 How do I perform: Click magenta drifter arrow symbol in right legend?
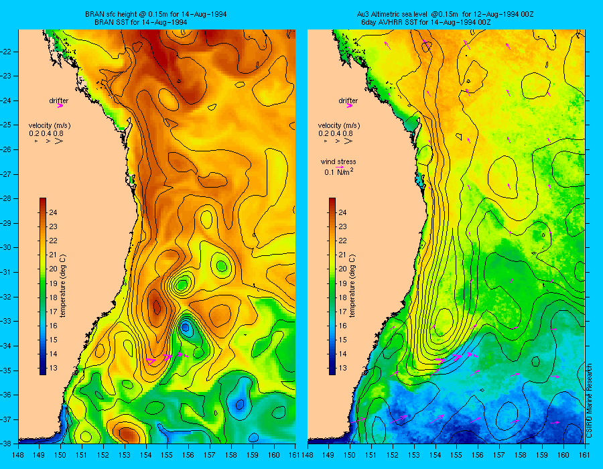click(350, 106)
